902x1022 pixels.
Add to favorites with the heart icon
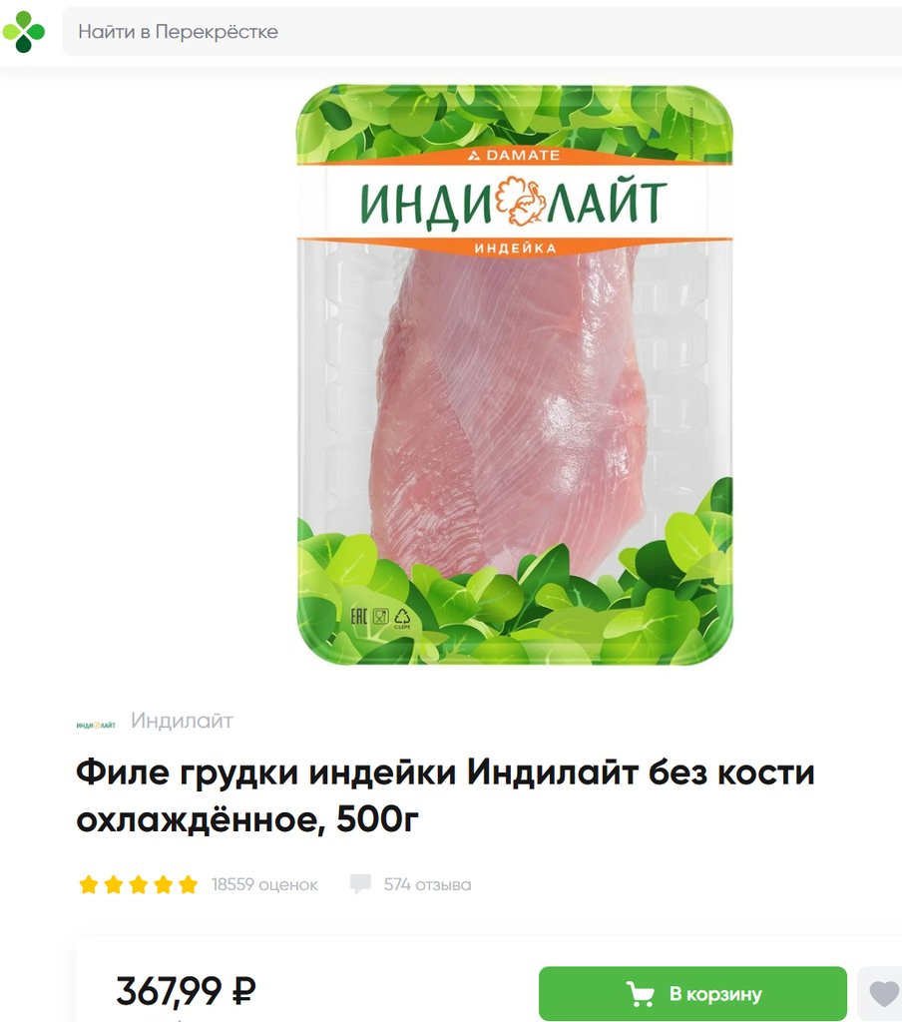(883, 994)
